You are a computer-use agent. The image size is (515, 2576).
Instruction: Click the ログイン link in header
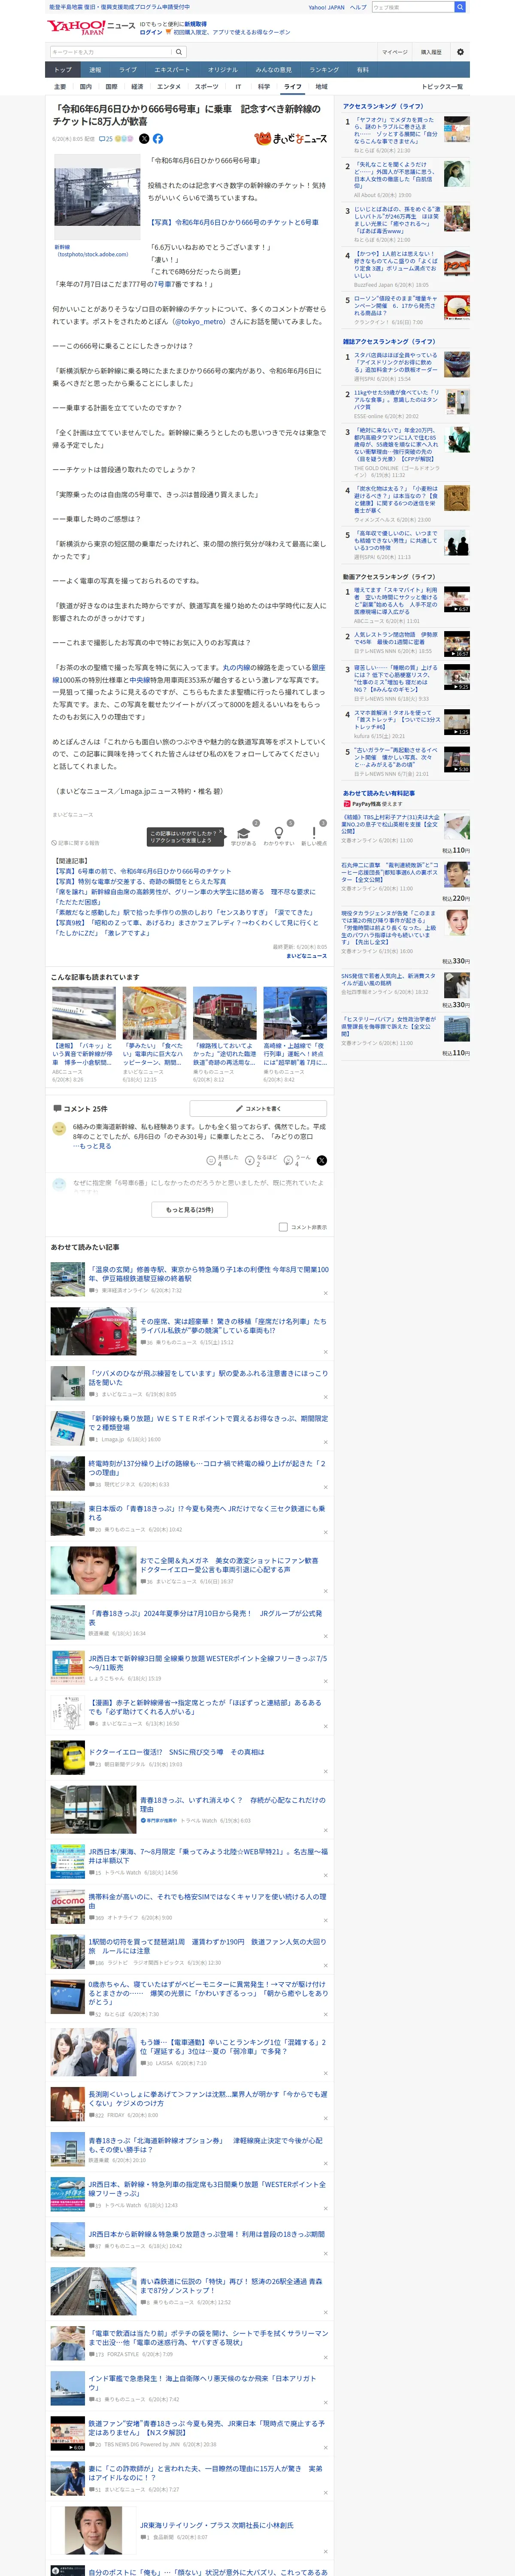pyautogui.click(x=151, y=32)
